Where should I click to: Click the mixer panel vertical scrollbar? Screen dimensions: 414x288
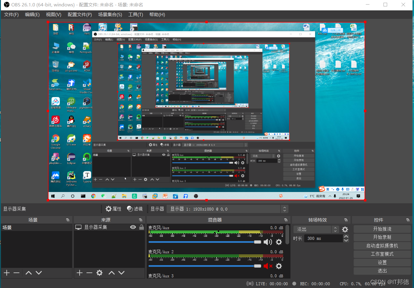pyautogui.click(x=287, y=235)
